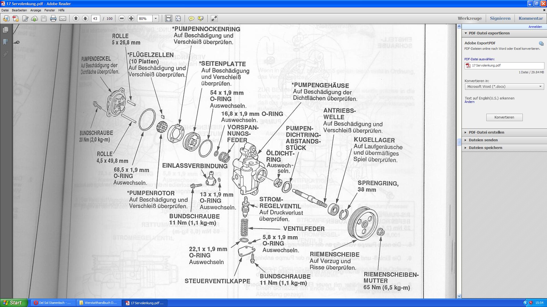Go to previous page arrow
The height and width of the screenshot is (307, 547).
click(76, 18)
